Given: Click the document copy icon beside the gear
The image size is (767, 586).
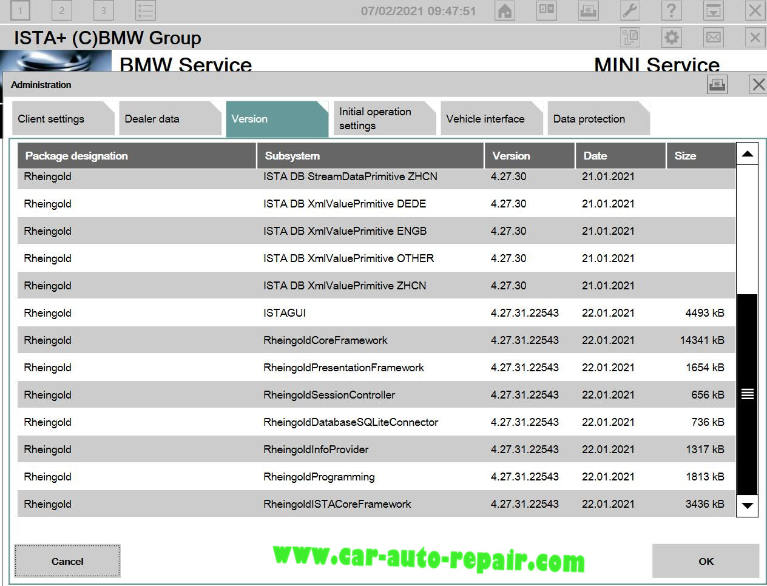Looking at the screenshot, I should (630, 38).
